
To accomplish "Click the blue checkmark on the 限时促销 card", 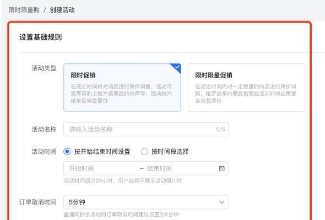I will (177, 67).
